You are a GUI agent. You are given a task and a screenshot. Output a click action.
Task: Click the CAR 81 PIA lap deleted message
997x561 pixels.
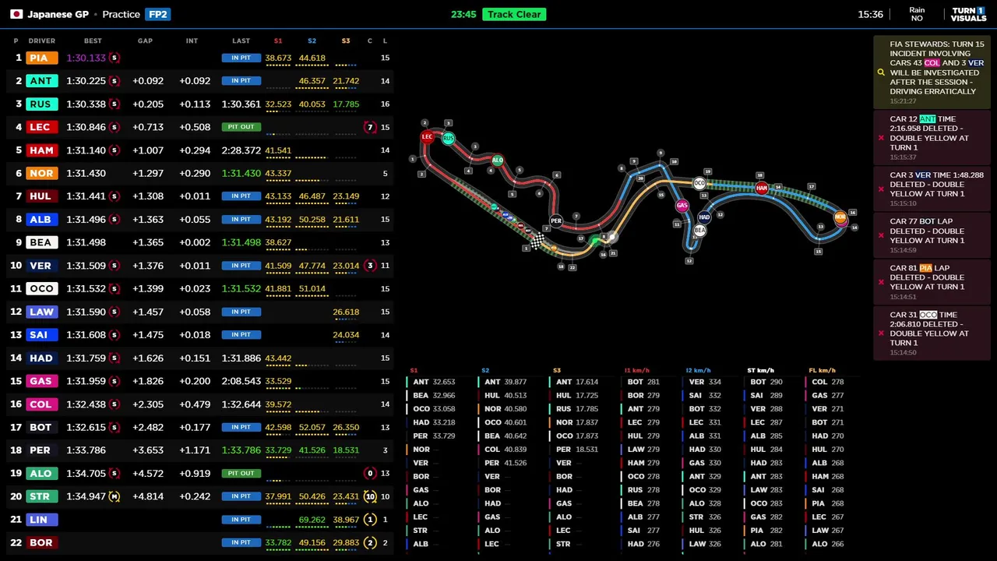coord(932,281)
